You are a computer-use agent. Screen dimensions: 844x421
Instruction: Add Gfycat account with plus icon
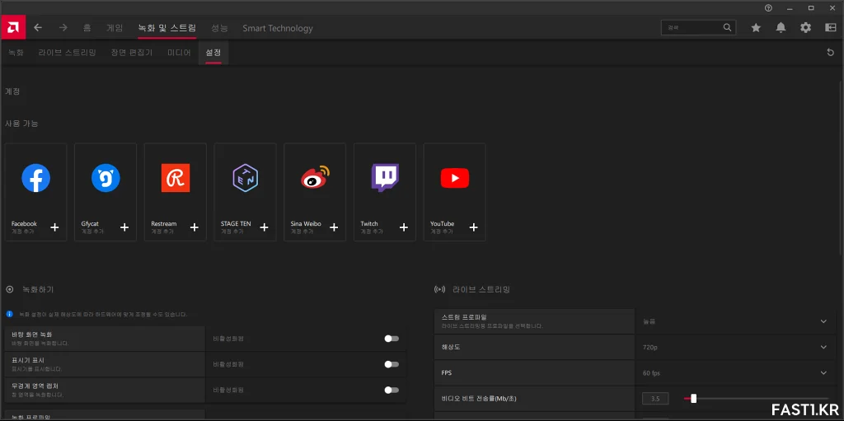click(124, 227)
